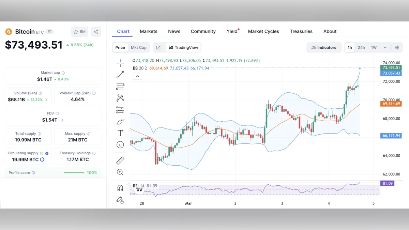Open the XABCD pattern tool
This screenshot has height=230, width=409.
(120, 98)
